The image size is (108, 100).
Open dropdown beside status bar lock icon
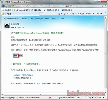pyautogui.click(x=92, y=98)
